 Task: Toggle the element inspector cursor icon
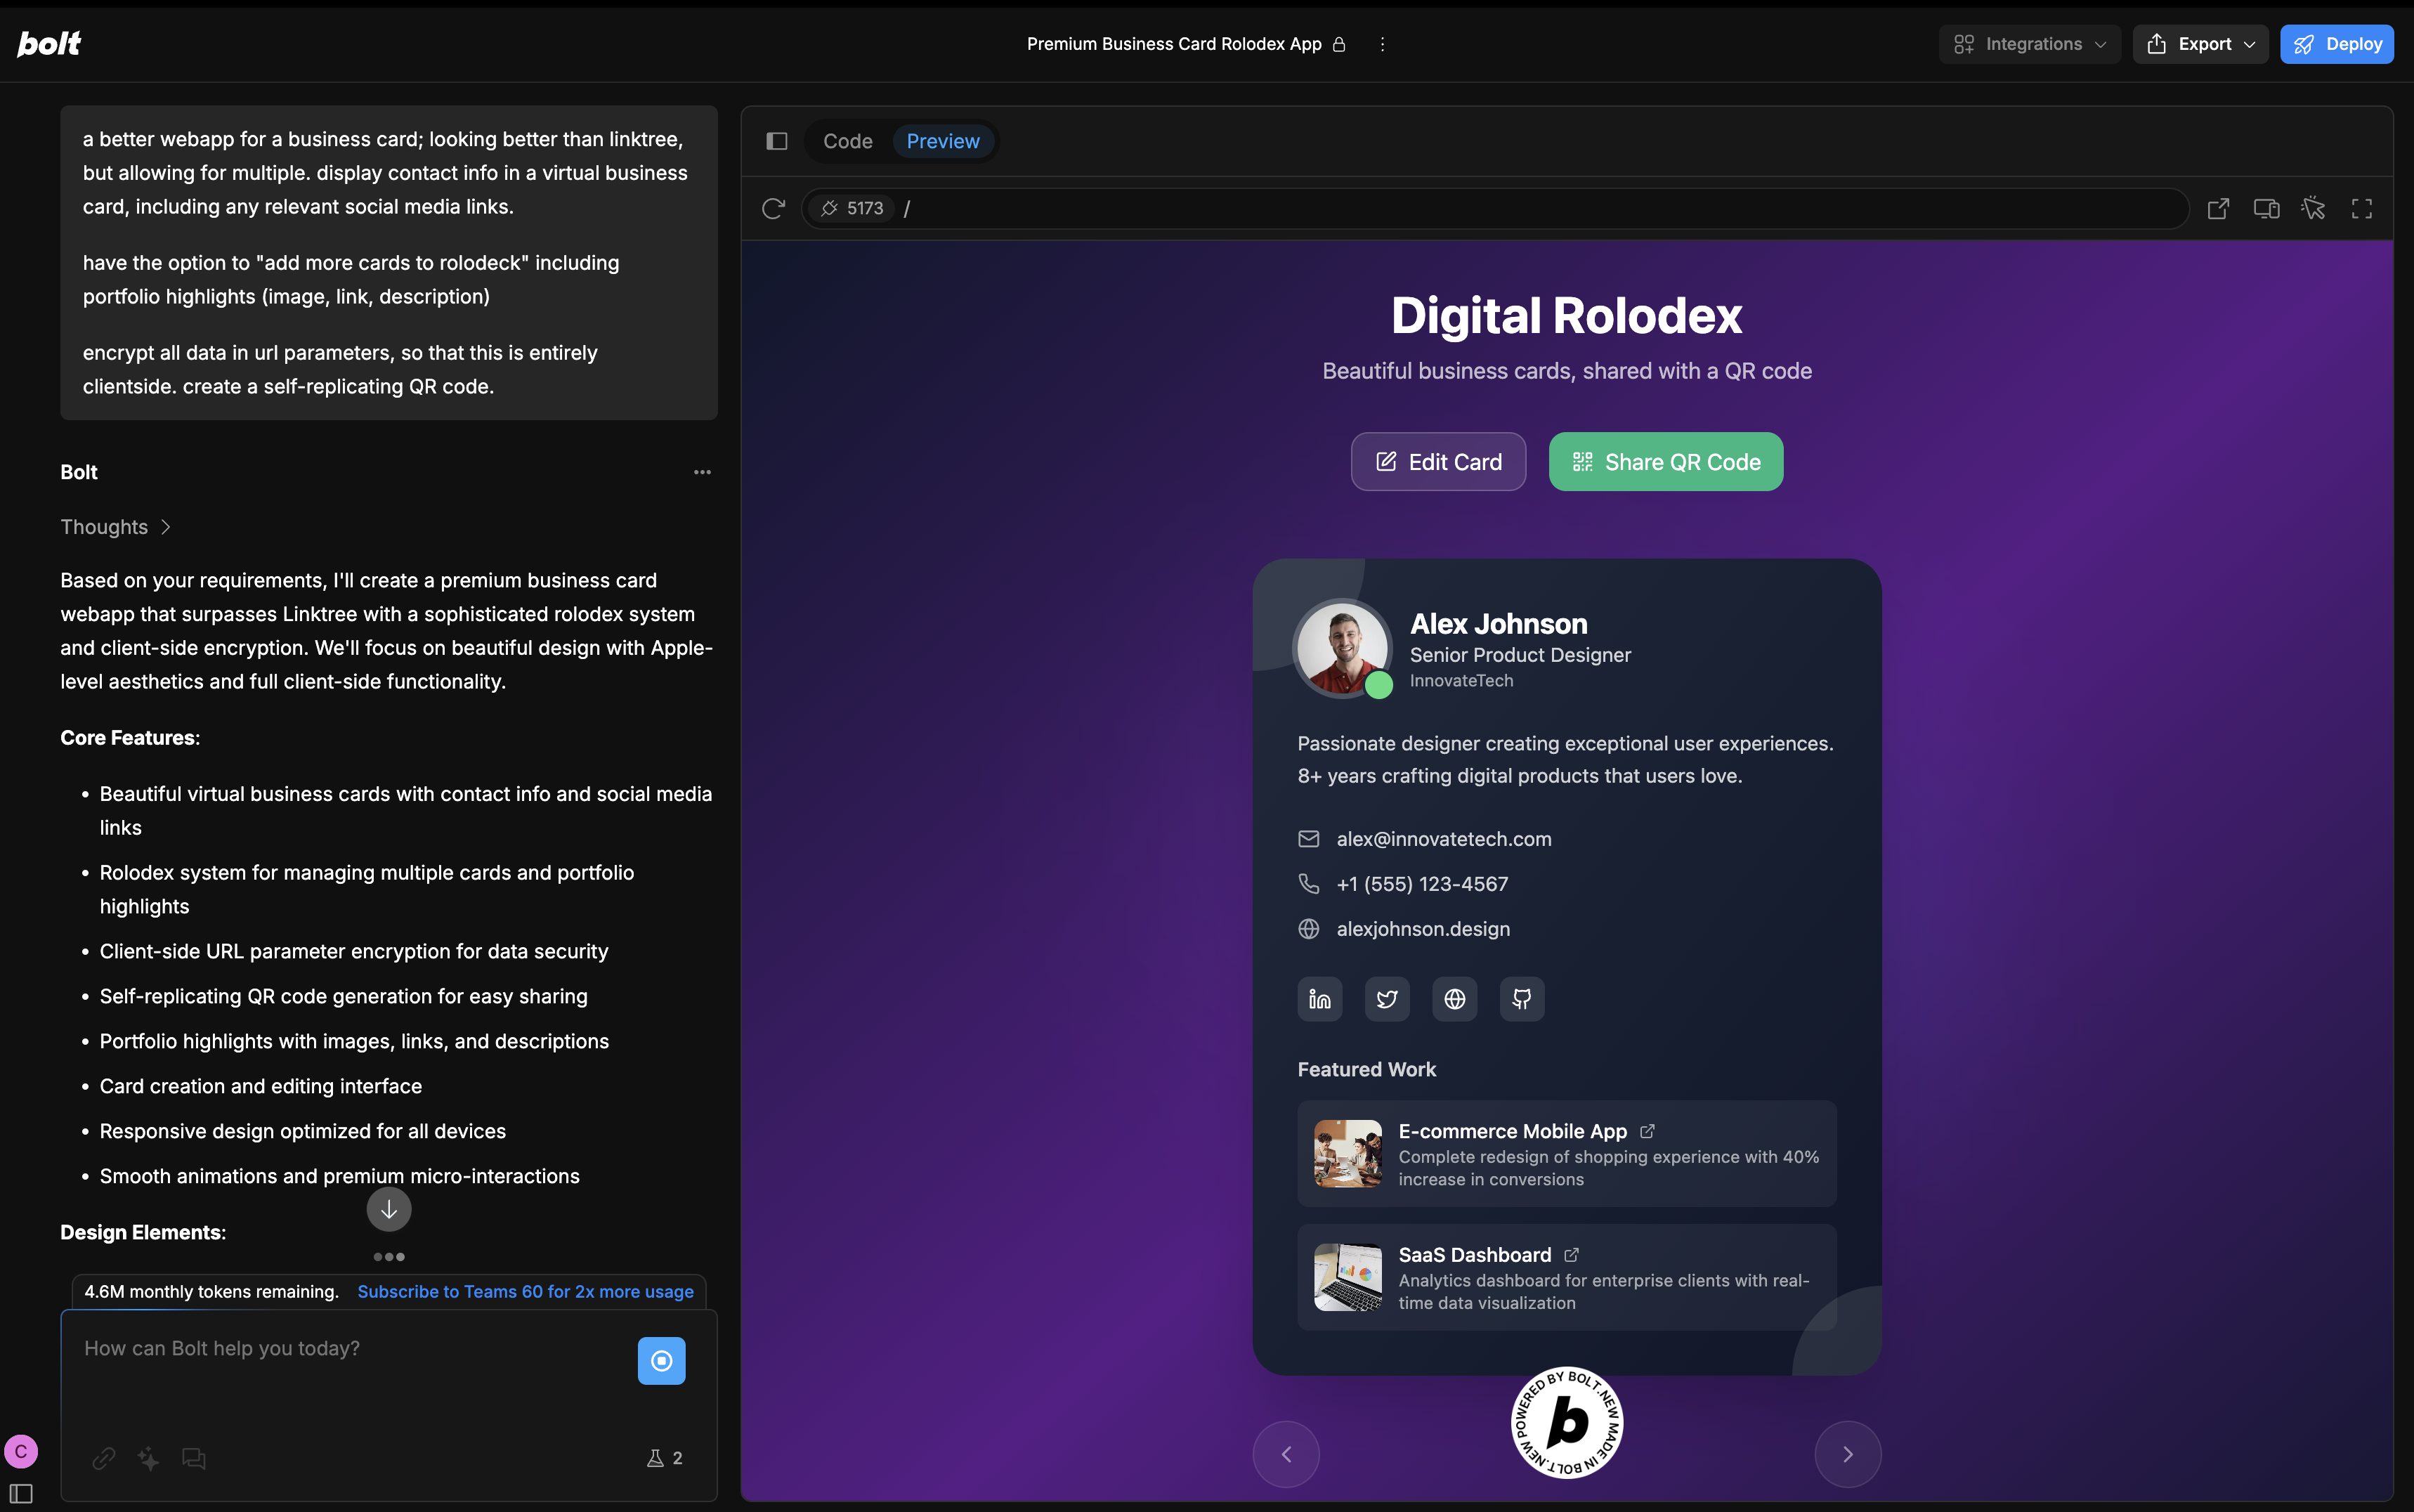(x=2313, y=208)
